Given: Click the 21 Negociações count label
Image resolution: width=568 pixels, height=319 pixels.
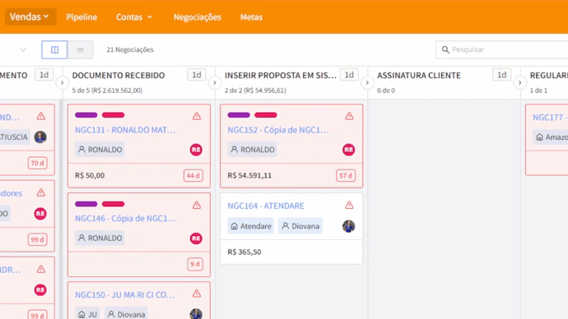Looking at the screenshot, I should coord(130,49).
